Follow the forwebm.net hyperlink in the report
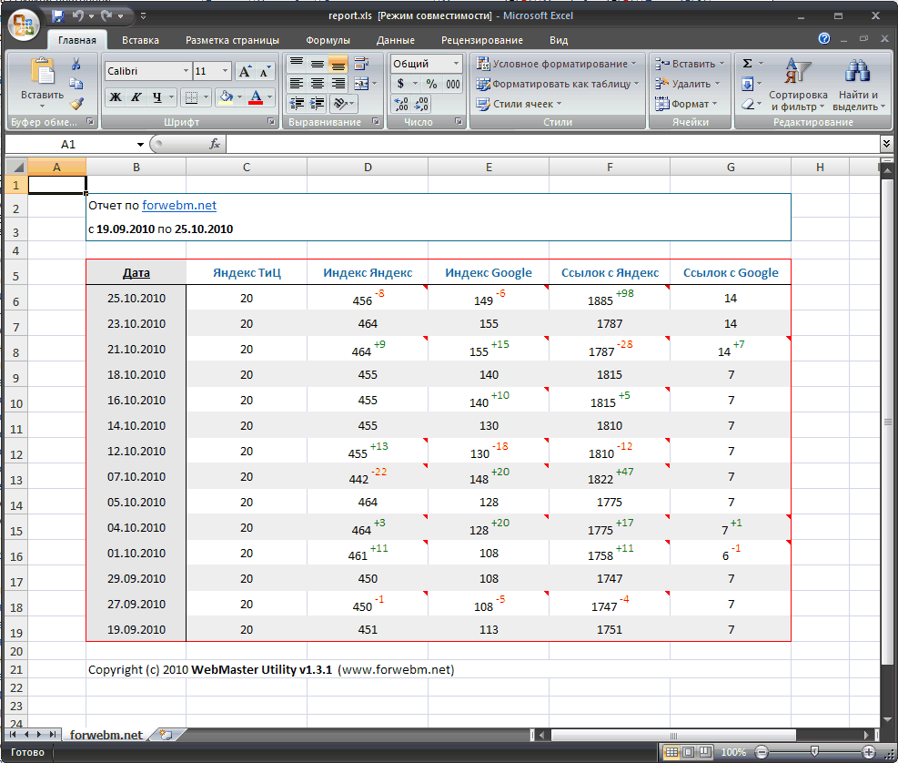The image size is (898, 763). [179, 206]
